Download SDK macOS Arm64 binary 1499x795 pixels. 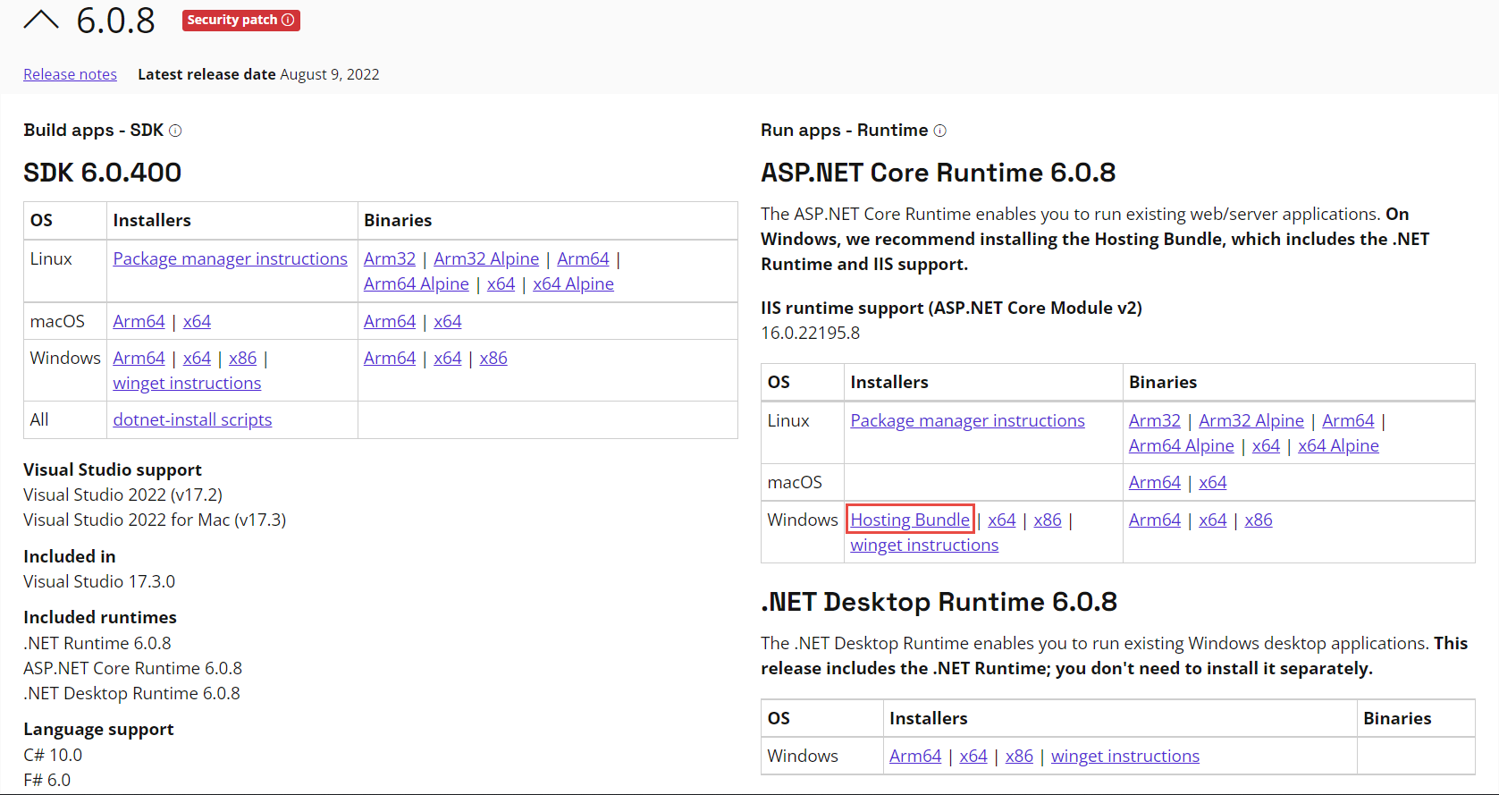[x=390, y=321]
